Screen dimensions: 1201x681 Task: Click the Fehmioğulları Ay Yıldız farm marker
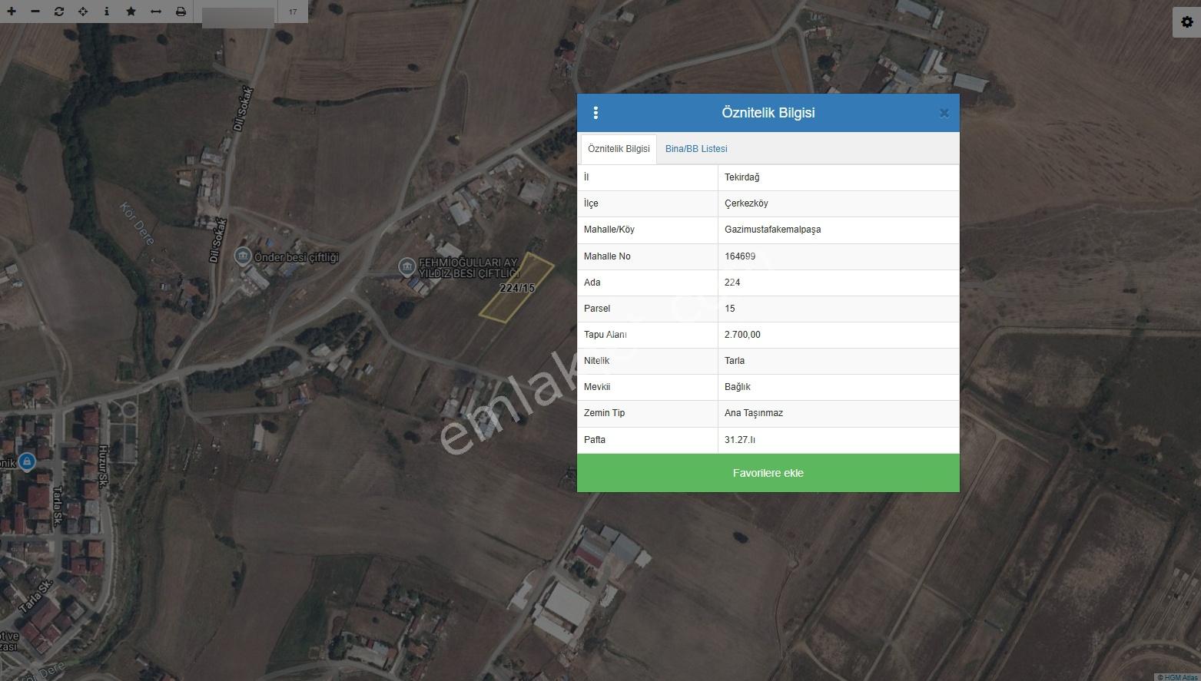[x=407, y=267]
